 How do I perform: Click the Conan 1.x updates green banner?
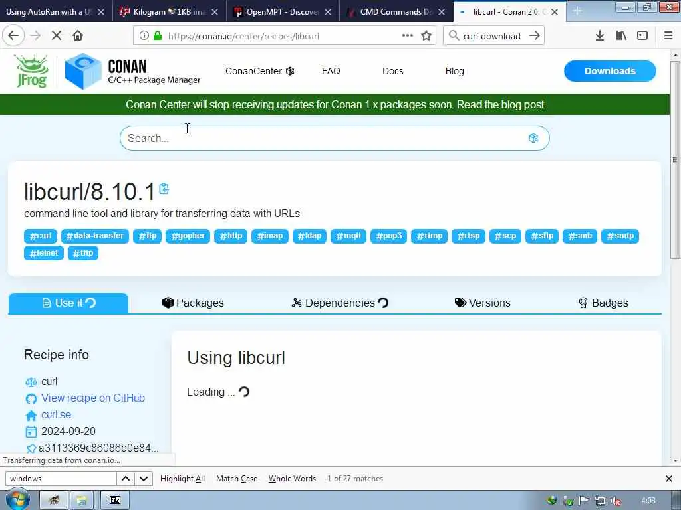click(335, 104)
